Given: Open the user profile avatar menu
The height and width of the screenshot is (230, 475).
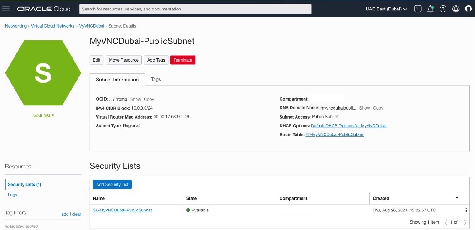Looking at the screenshot, I should point(468,9).
